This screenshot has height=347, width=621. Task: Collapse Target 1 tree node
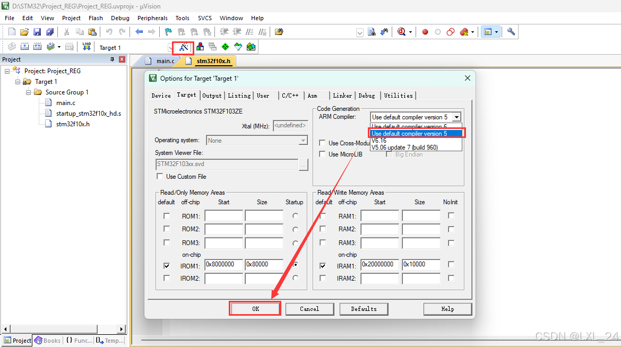click(x=18, y=82)
